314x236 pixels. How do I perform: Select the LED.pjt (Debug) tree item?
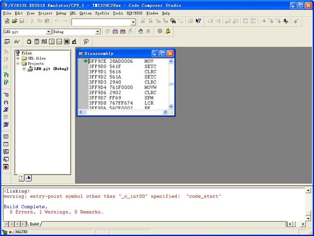(x=51, y=69)
